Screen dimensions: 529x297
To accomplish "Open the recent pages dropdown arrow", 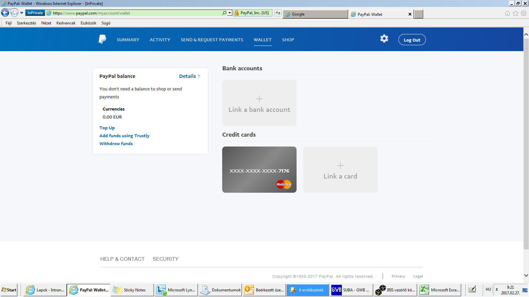I will [22, 13].
